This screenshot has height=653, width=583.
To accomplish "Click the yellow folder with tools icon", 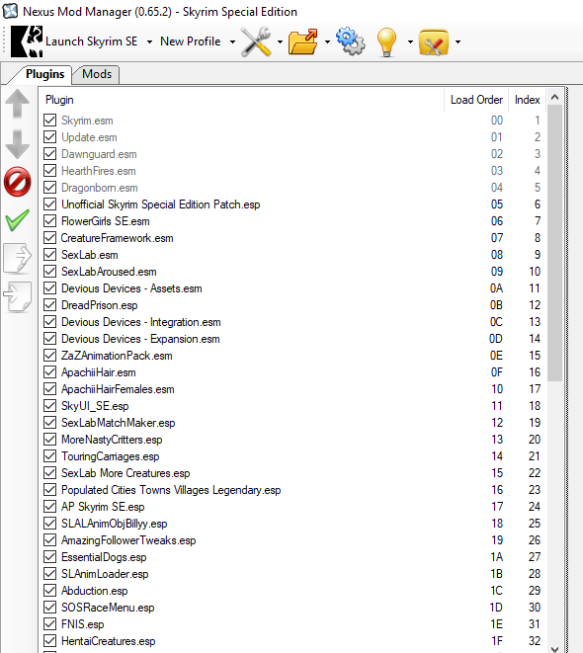I will coord(434,42).
